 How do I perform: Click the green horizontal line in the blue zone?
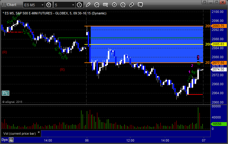[x=130, y=38]
